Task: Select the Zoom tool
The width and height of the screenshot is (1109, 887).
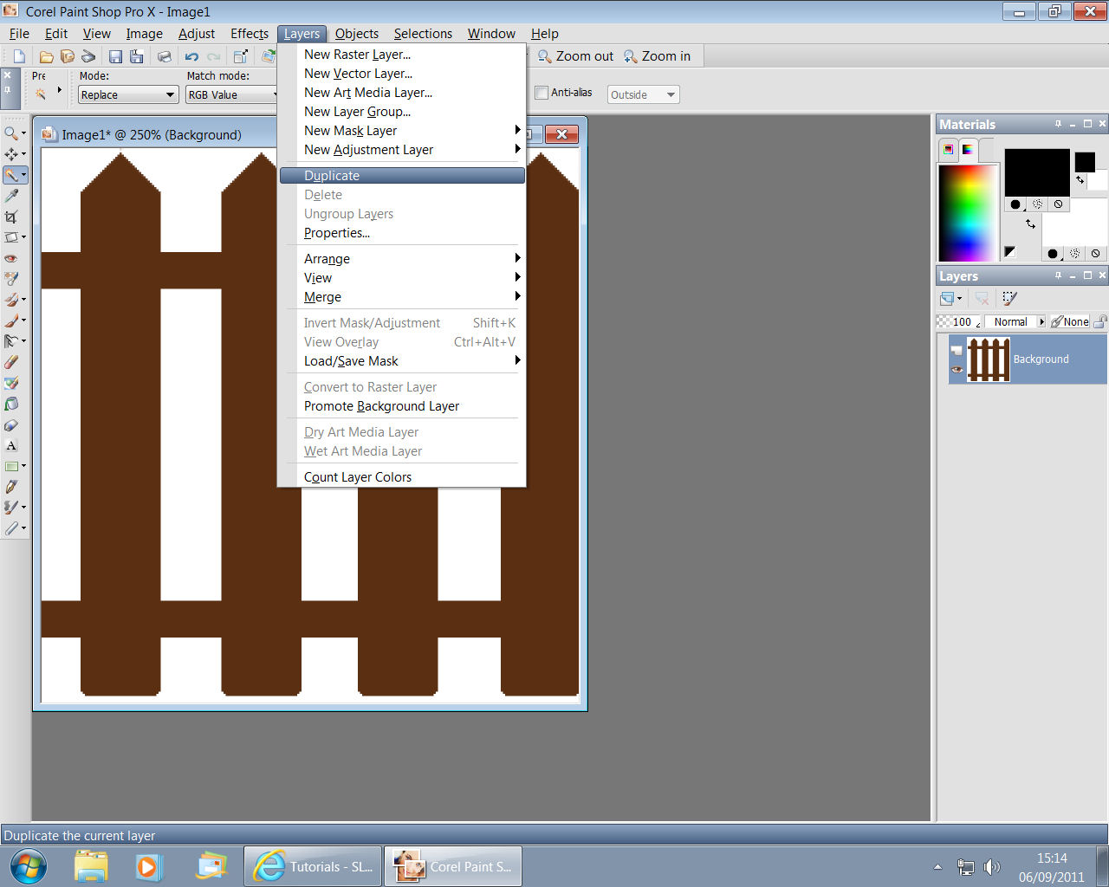Action: [x=12, y=133]
